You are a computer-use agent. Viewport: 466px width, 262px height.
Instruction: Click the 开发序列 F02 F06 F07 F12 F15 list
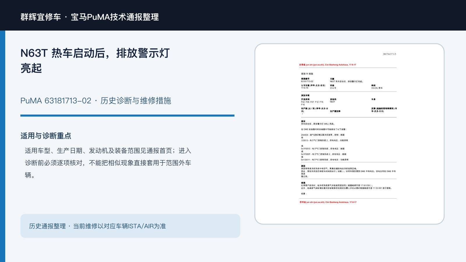pos(312,102)
